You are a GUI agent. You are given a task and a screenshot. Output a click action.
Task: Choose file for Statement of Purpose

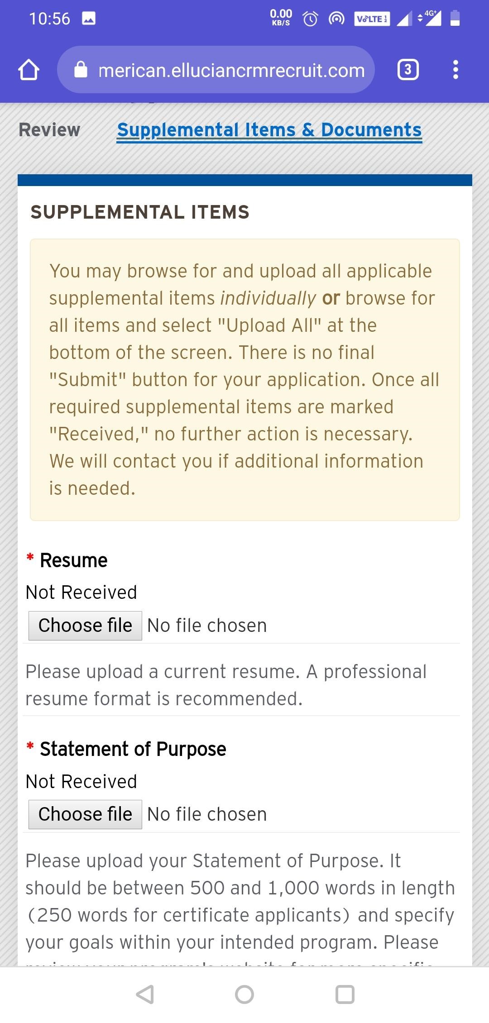[x=85, y=814]
